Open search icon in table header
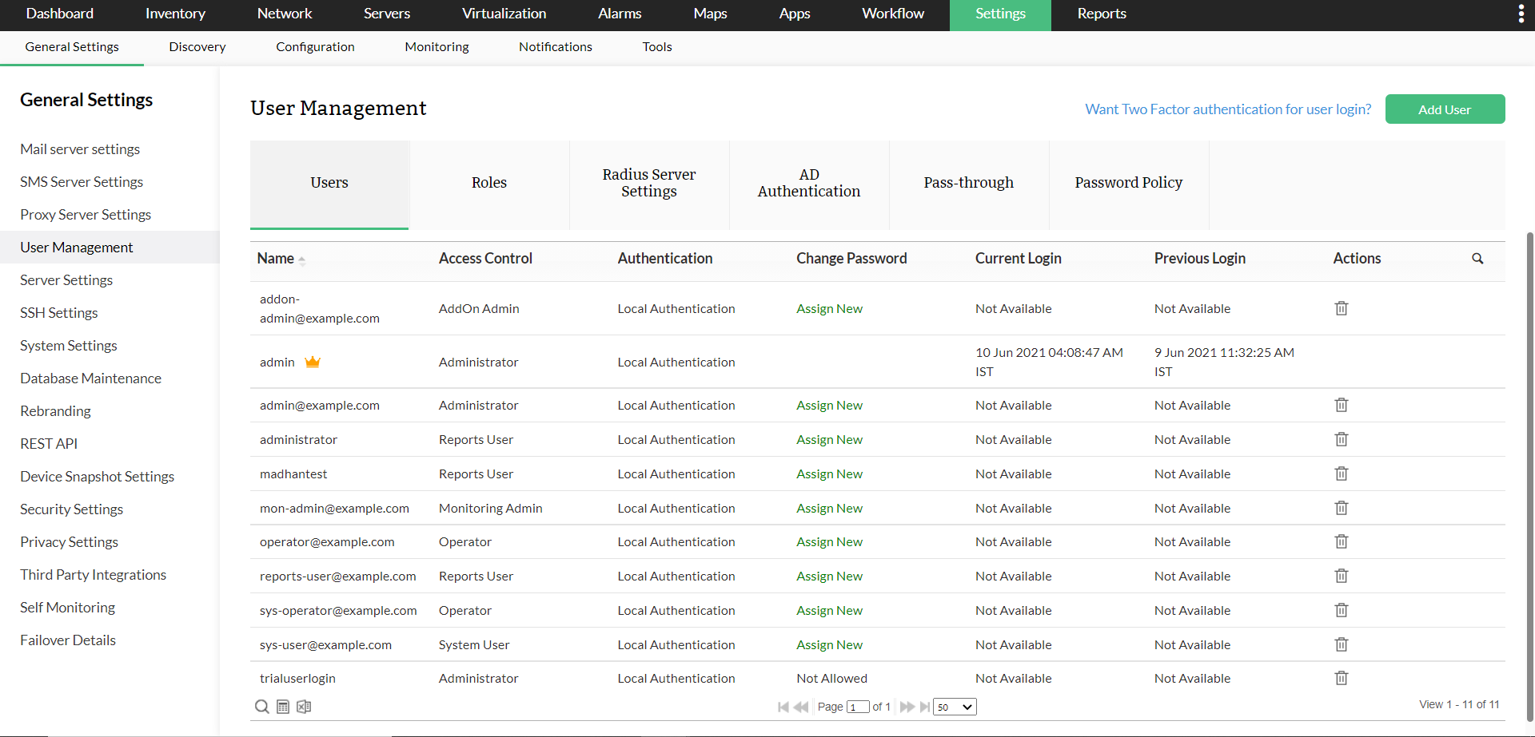 tap(1477, 259)
